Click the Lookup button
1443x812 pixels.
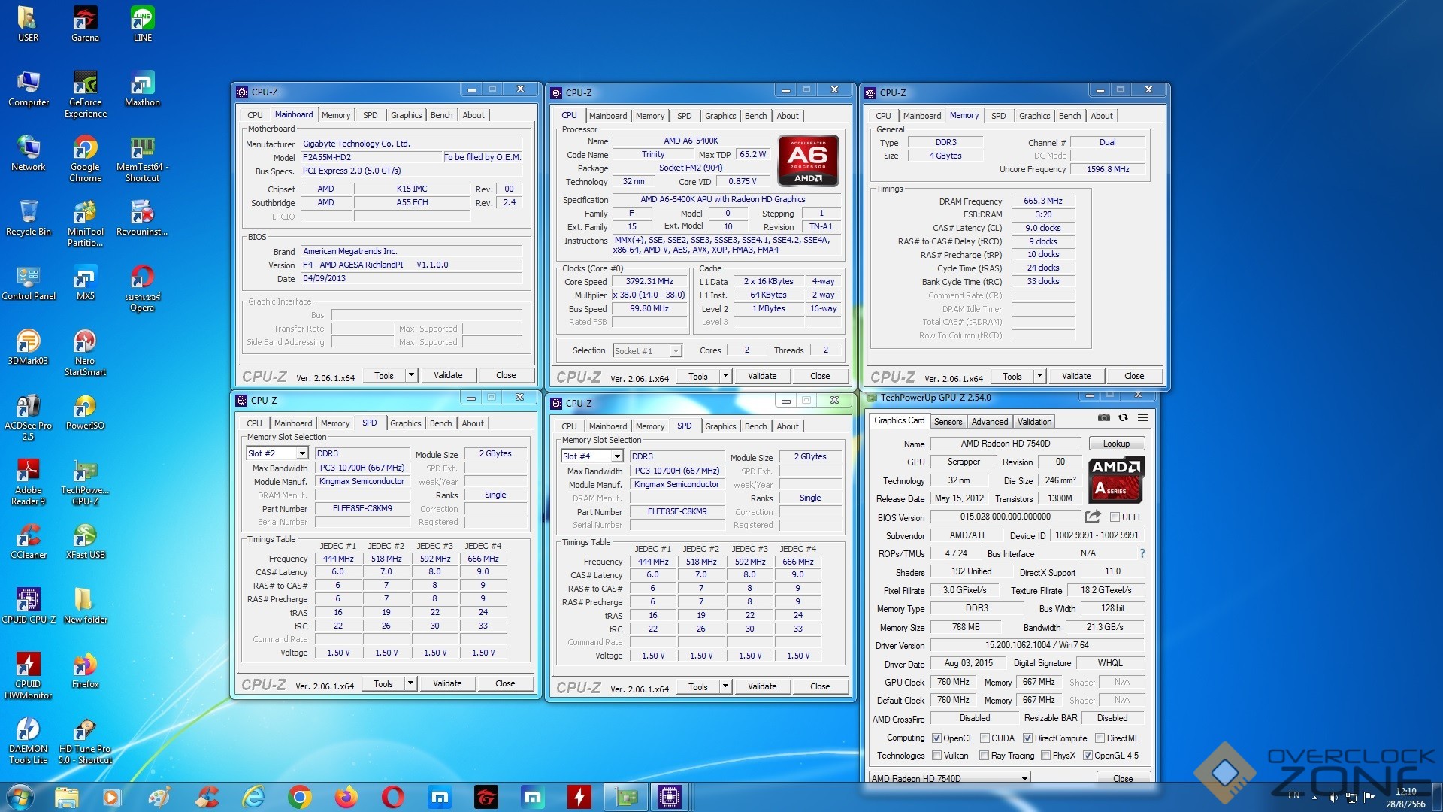click(x=1116, y=444)
